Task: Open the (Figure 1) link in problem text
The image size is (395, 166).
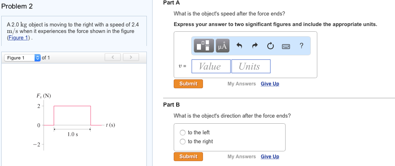Action: (19, 38)
